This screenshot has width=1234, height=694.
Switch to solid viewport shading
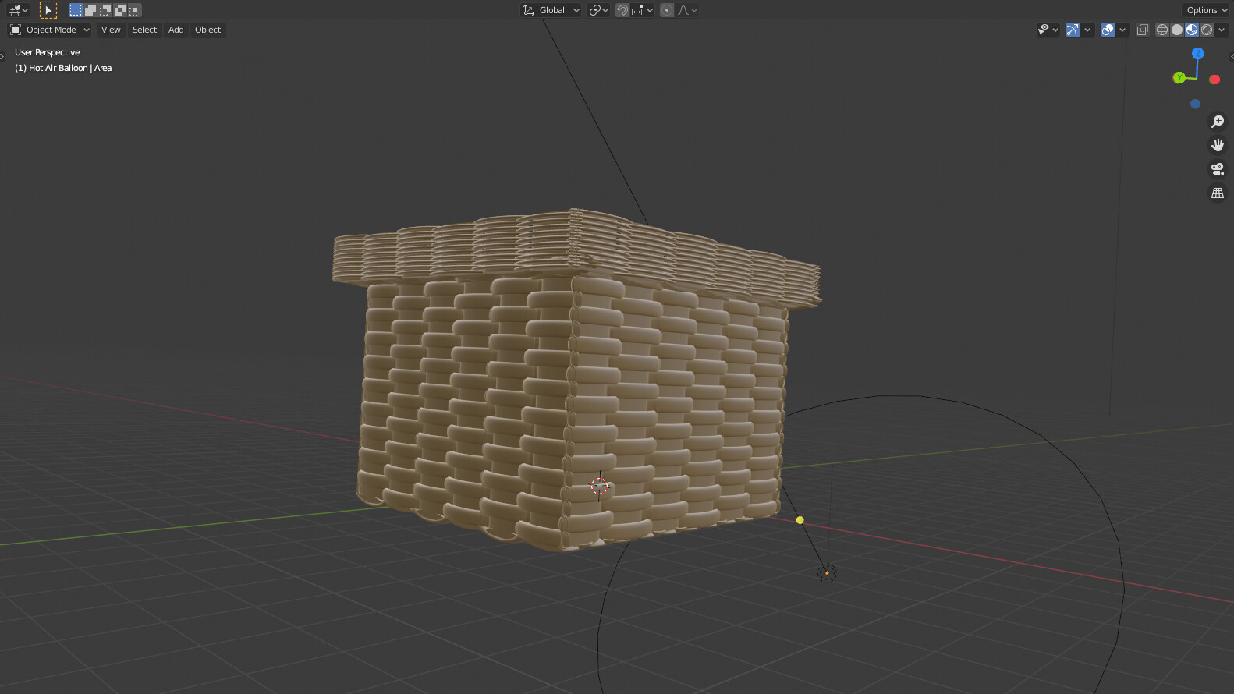[1177, 30]
